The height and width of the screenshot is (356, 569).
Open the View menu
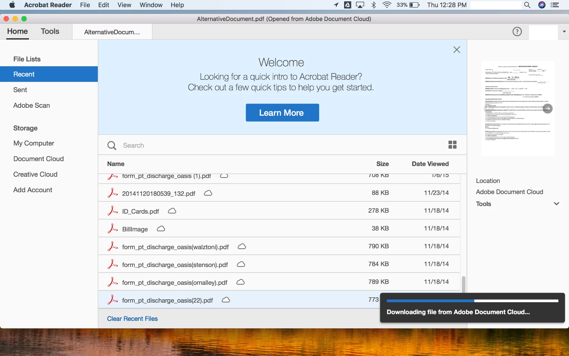tap(124, 5)
